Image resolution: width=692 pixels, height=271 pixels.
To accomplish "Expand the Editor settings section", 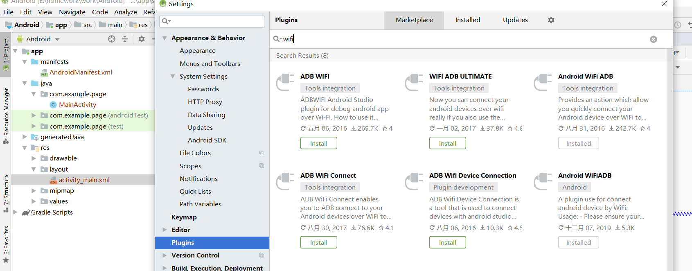I will pyautogui.click(x=165, y=230).
